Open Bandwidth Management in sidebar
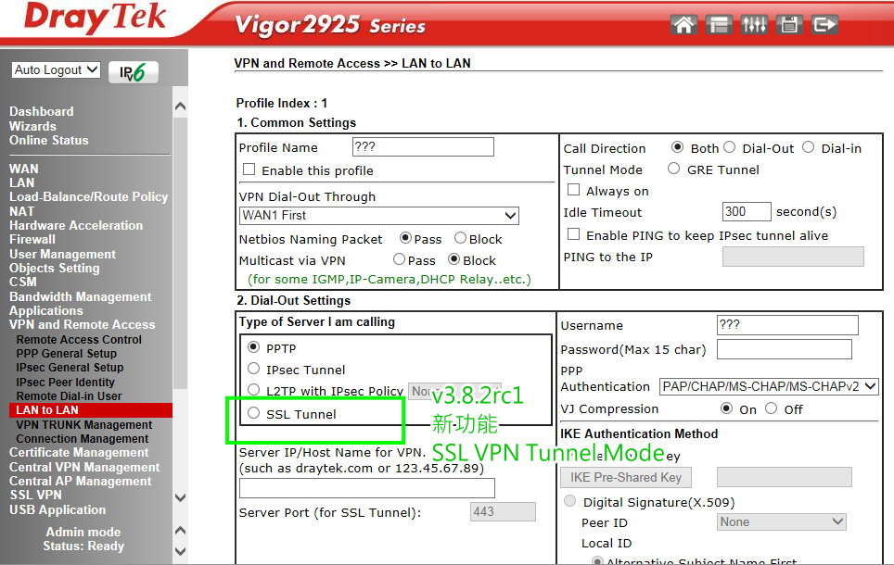The width and height of the screenshot is (894, 565). click(81, 296)
